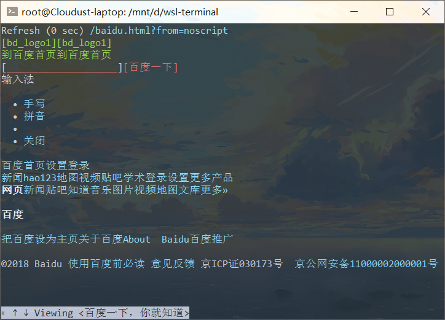Open the 把百度设为主页 link
This screenshot has width=445, height=320.
pyautogui.click(x=40, y=240)
